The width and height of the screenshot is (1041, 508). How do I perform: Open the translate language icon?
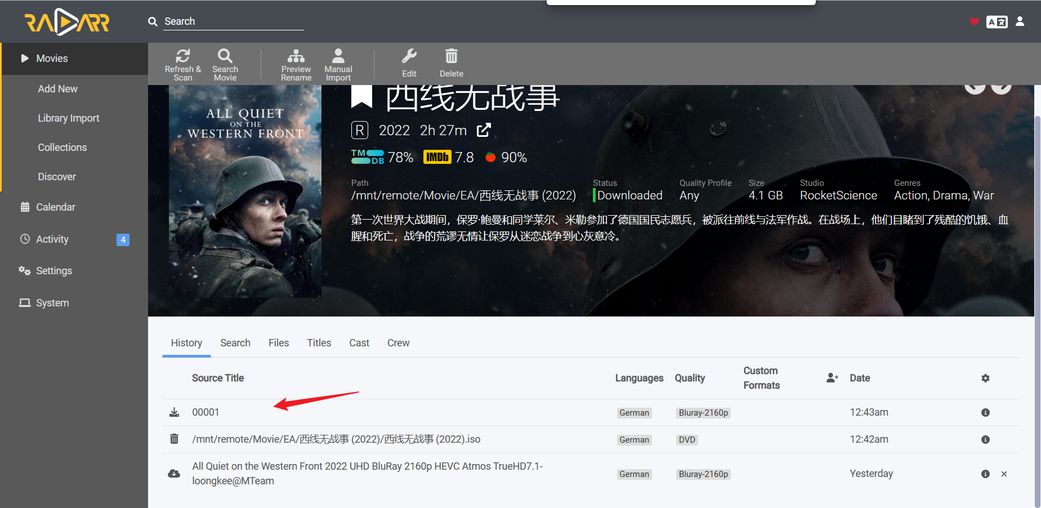[997, 21]
